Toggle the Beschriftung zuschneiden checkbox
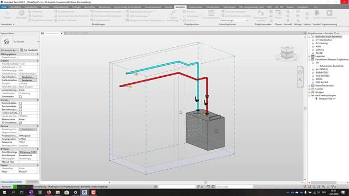The height and width of the screenshot is (196, 349). [x=21, y=110]
